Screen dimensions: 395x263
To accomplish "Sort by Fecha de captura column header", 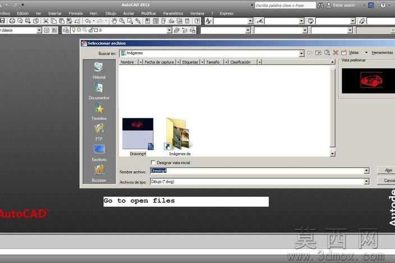I will click(159, 62).
